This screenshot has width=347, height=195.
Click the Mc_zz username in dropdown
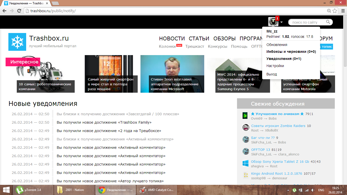pos(272,31)
